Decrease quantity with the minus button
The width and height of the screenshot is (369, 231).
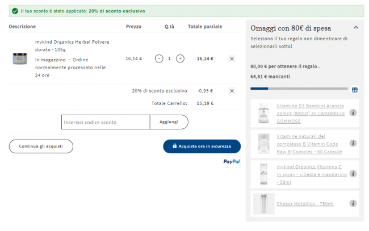159,58
